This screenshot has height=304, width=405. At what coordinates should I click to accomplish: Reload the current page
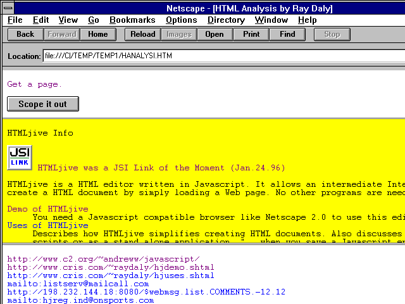[143, 34]
